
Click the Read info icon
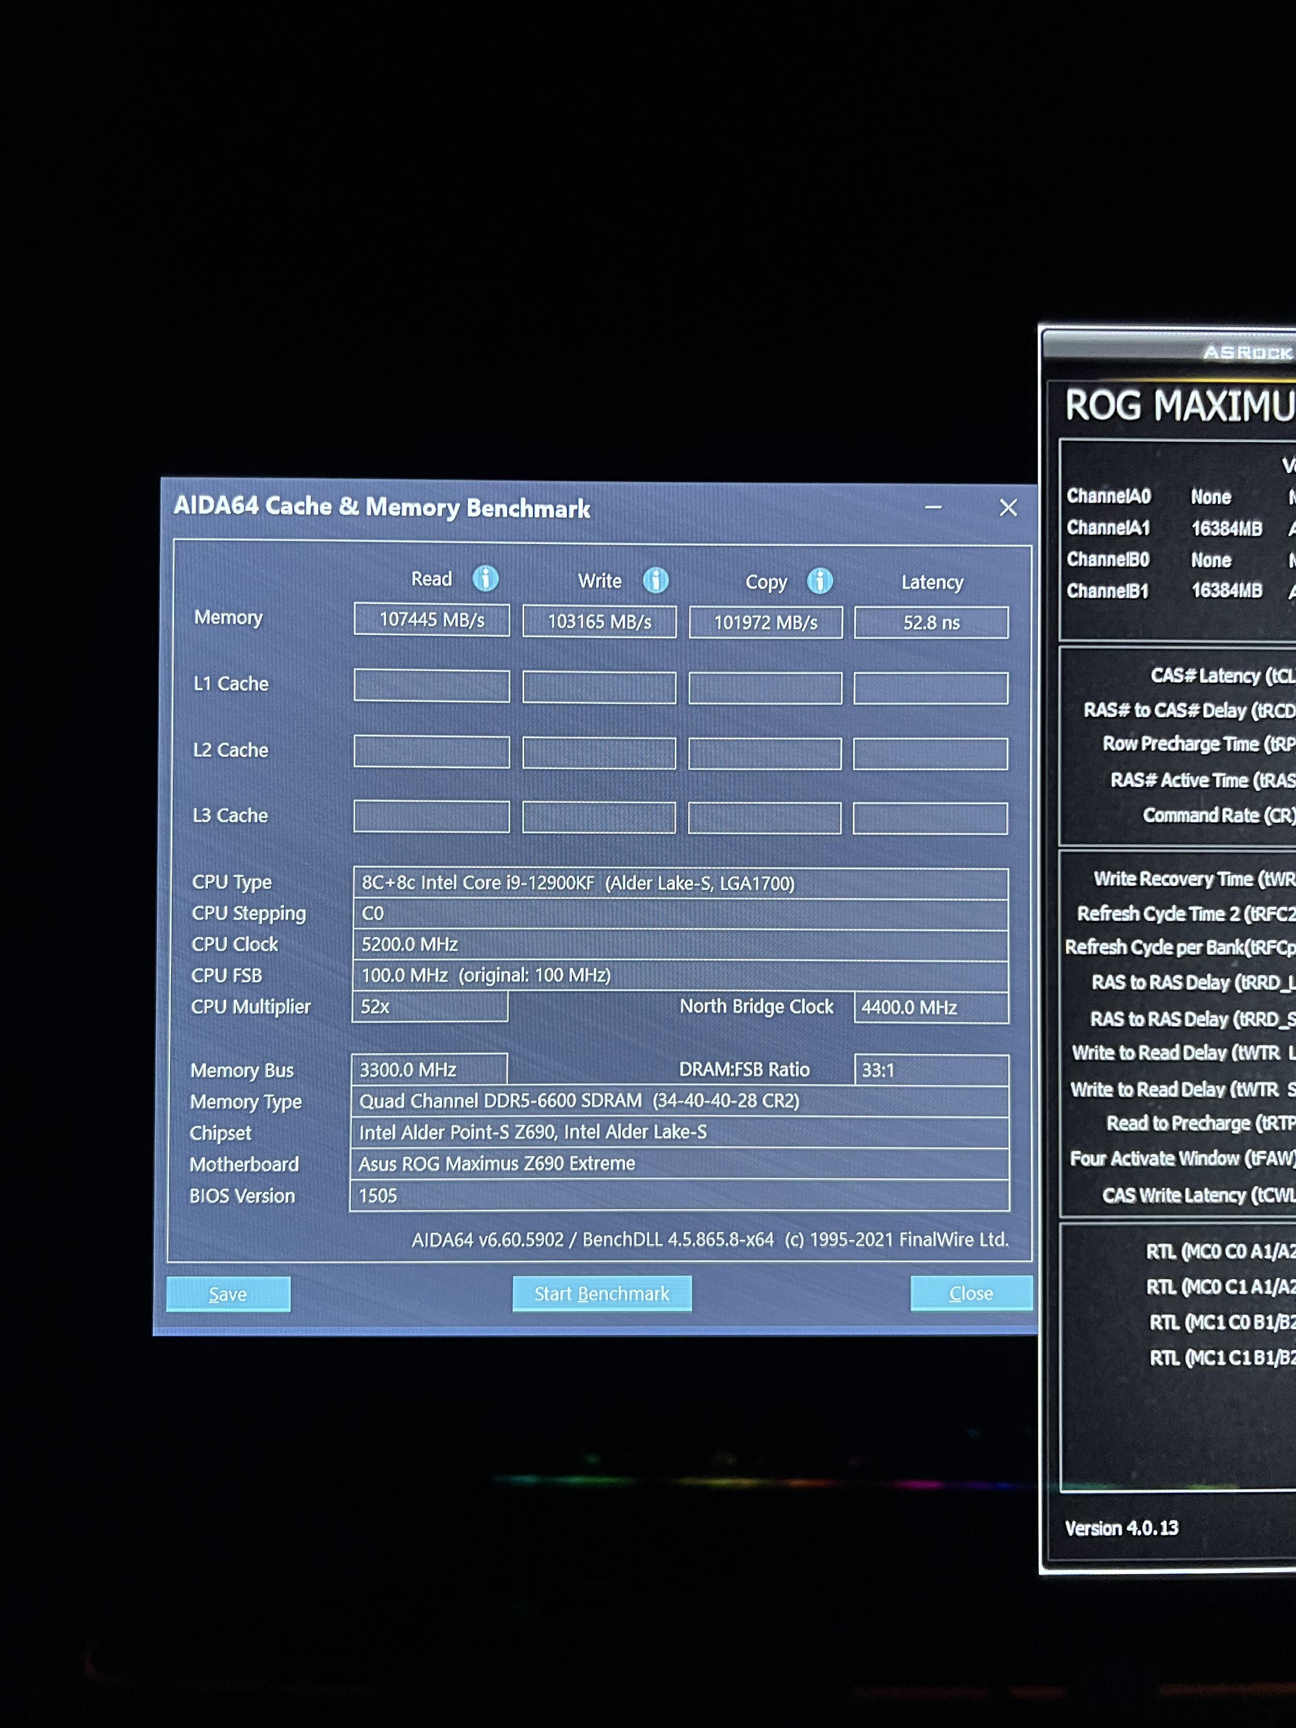[x=485, y=579]
